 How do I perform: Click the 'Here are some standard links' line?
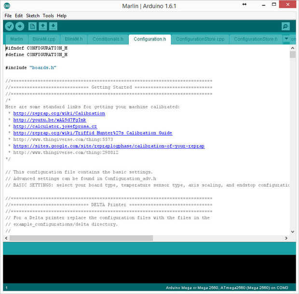[93, 107]
